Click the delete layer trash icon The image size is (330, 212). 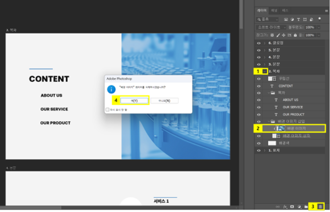coord(320,207)
